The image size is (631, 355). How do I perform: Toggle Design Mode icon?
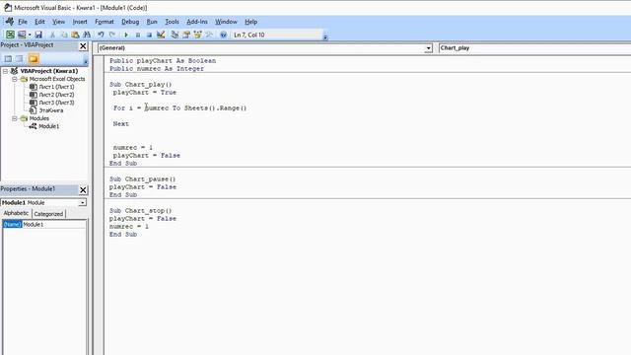click(x=161, y=35)
